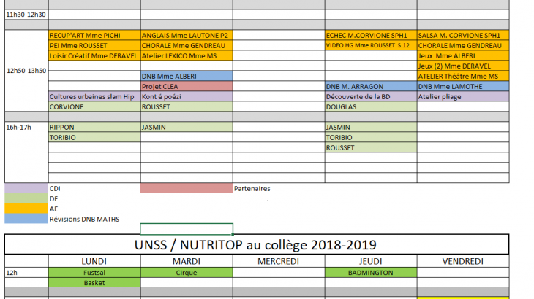534x299 pixels.
Task: Click the orange AE legend swatch
Action: click(x=26, y=209)
